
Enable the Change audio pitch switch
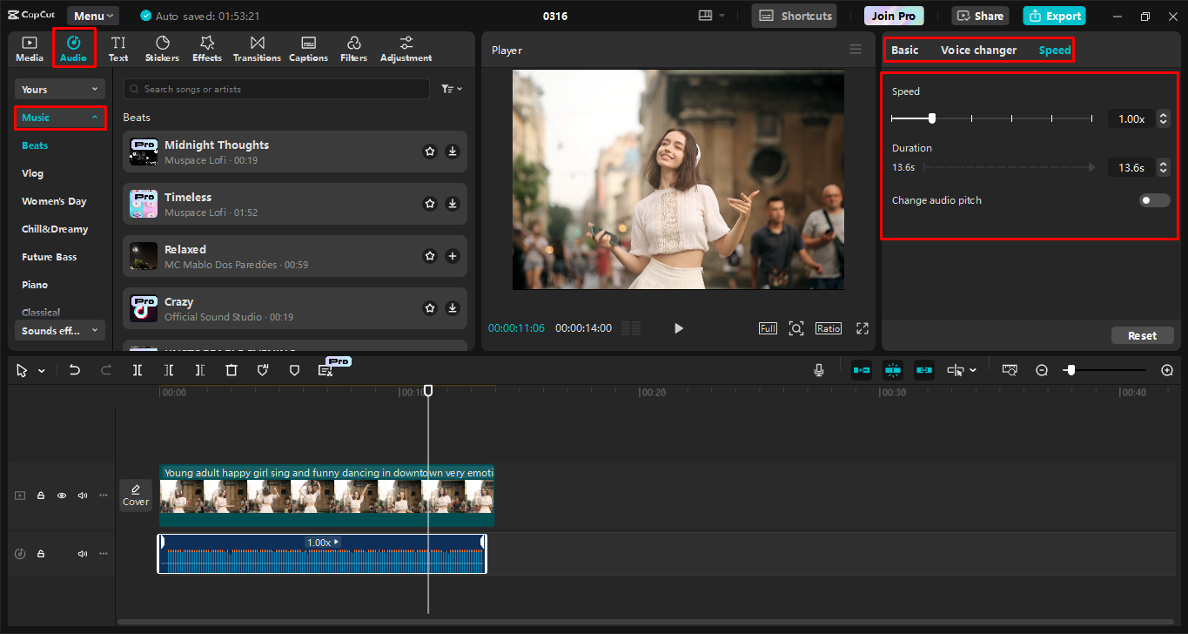coord(1155,200)
